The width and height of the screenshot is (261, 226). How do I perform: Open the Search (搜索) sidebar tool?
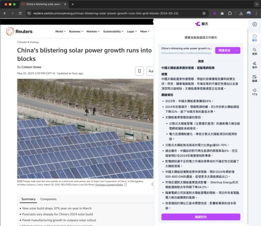pyautogui.click(x=254, y=51)
